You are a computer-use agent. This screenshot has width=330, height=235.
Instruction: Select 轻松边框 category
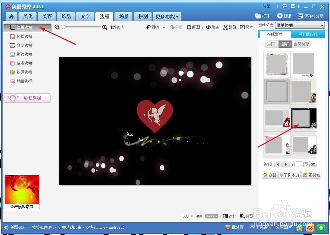[x=21, y=36]
